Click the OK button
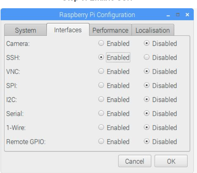 click(171, 161)
